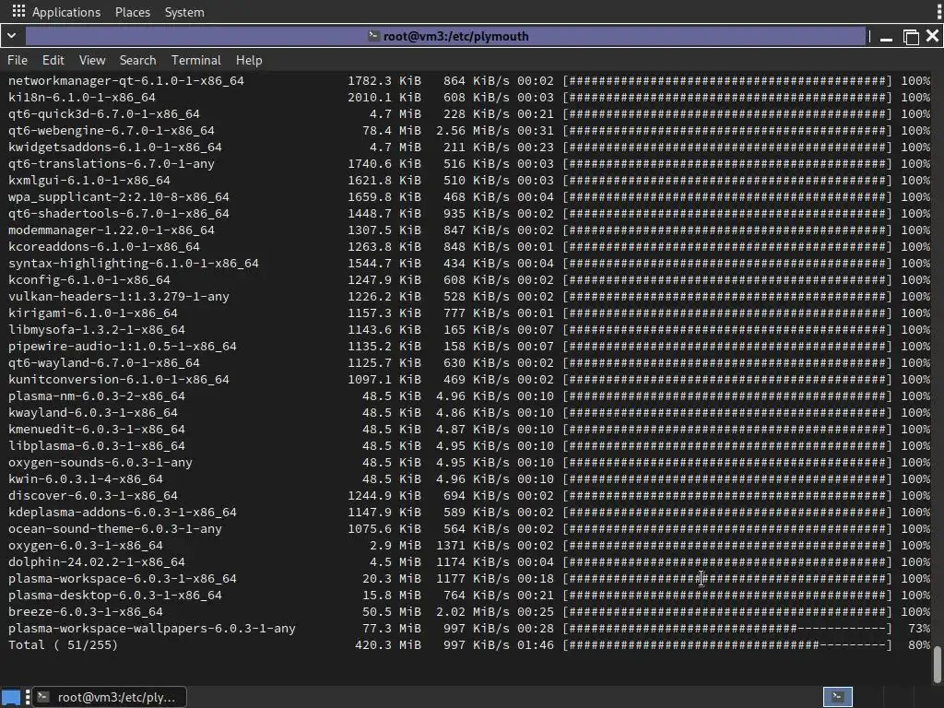The width and height of the screenshot is (944, 708).
Task: Click text kcoreaddons-6.1.0-1-x86_64
Action: coord(104,247)
